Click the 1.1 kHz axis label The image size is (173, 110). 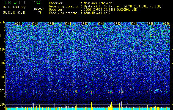tap(2, 36)
